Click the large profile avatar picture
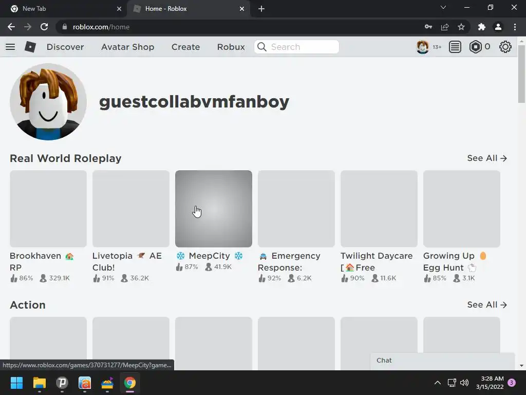This screenshot has width=526, height=395. click(x=48, y=102)
